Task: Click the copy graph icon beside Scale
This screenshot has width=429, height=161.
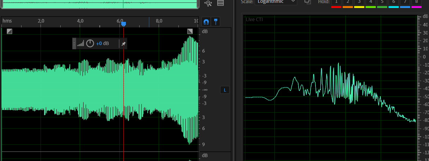Action: 307,2
